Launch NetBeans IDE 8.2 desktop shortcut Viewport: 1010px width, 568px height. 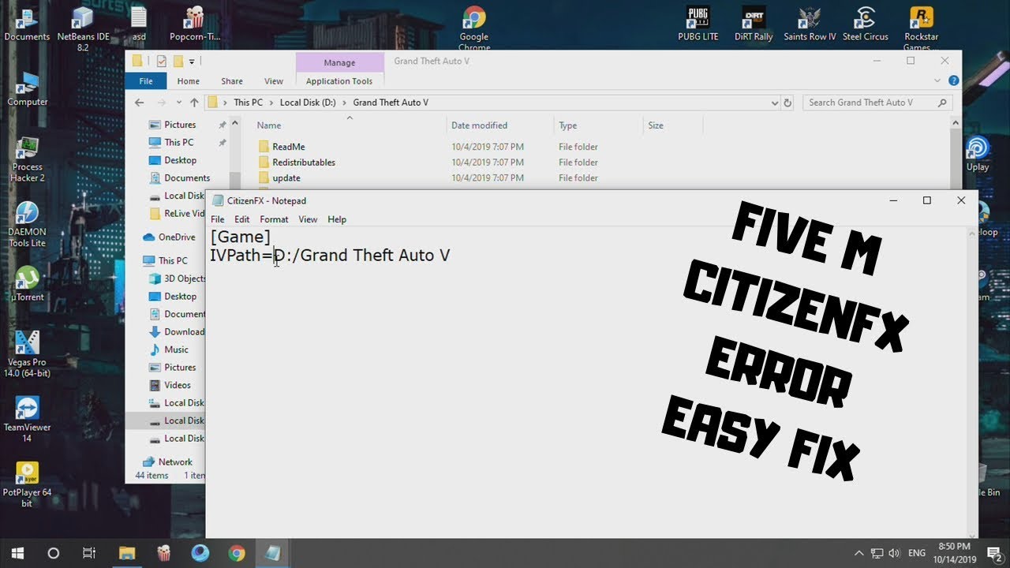(83, 28)
